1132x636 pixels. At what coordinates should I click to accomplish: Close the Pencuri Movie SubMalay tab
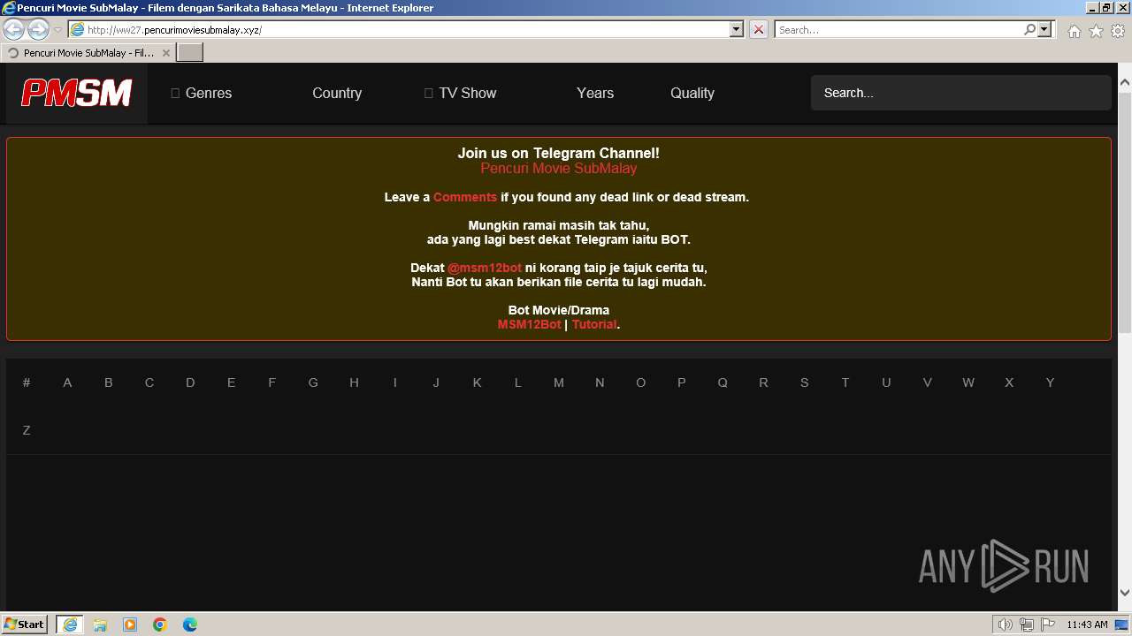166,53
